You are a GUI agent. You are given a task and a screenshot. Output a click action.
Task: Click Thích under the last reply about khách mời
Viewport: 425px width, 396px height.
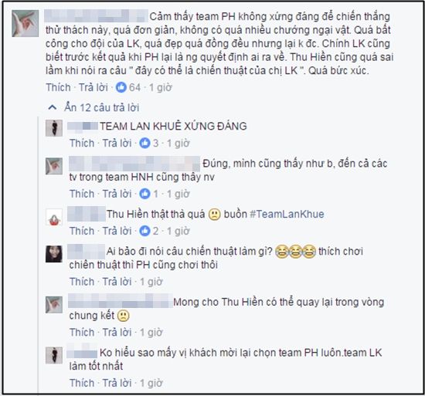click(x=82, y=383)
